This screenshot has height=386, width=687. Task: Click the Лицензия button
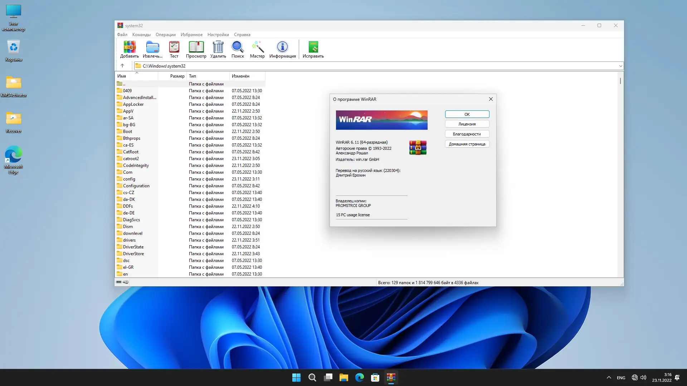click(467, 124)
